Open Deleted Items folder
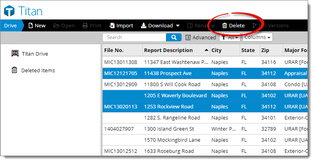 pos(38,70)
